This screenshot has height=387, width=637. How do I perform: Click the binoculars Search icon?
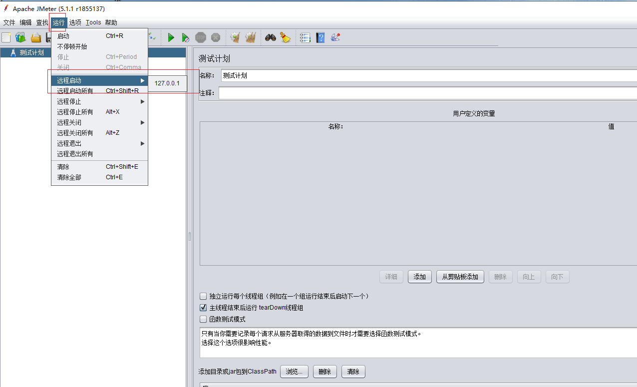(x=271, y=37)
